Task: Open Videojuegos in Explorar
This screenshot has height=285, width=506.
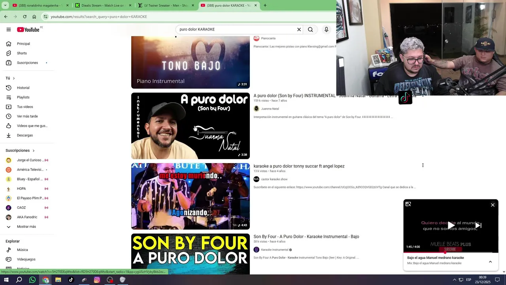Action: point(27,259)
